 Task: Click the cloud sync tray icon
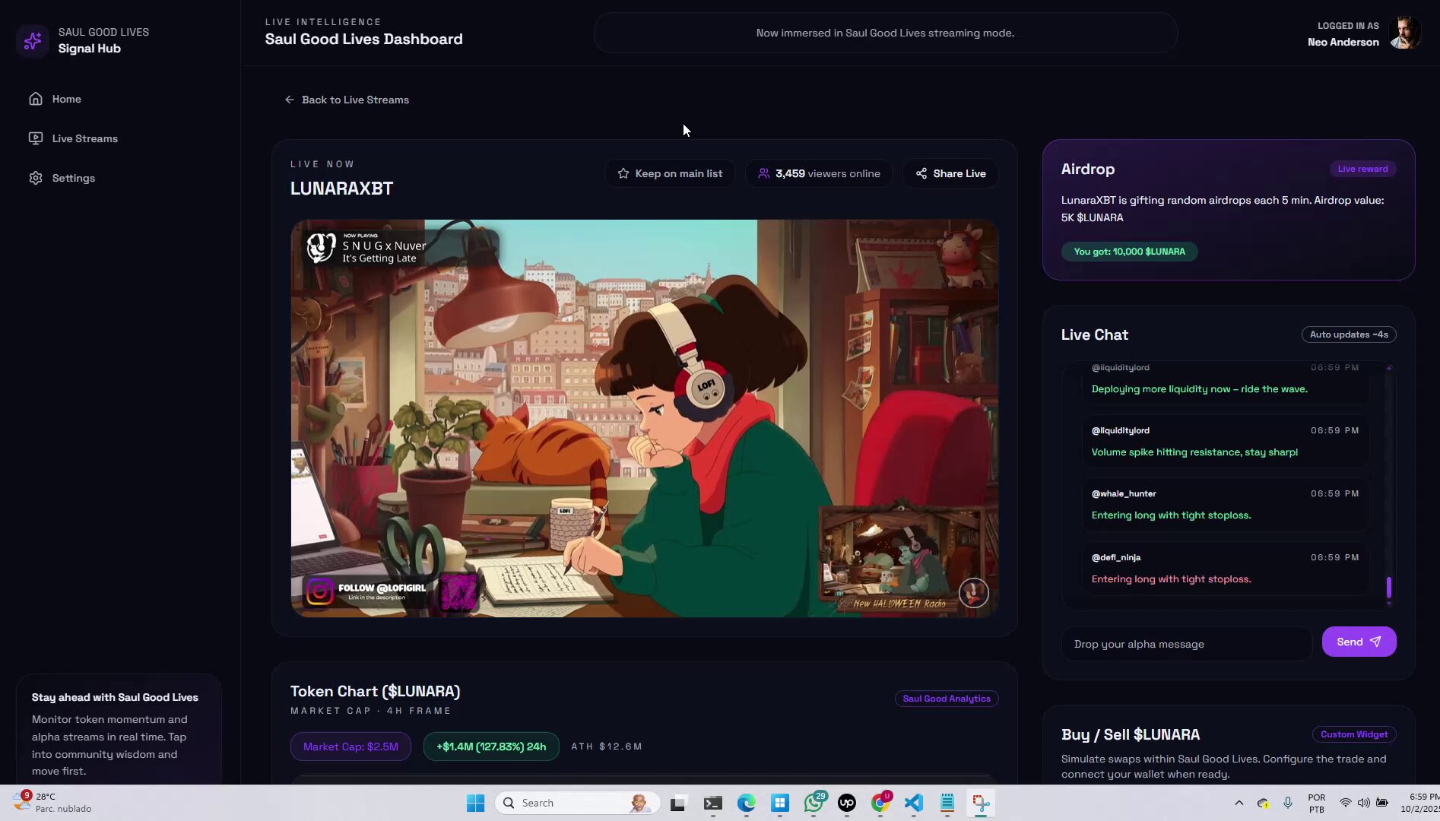(1263, 803)
